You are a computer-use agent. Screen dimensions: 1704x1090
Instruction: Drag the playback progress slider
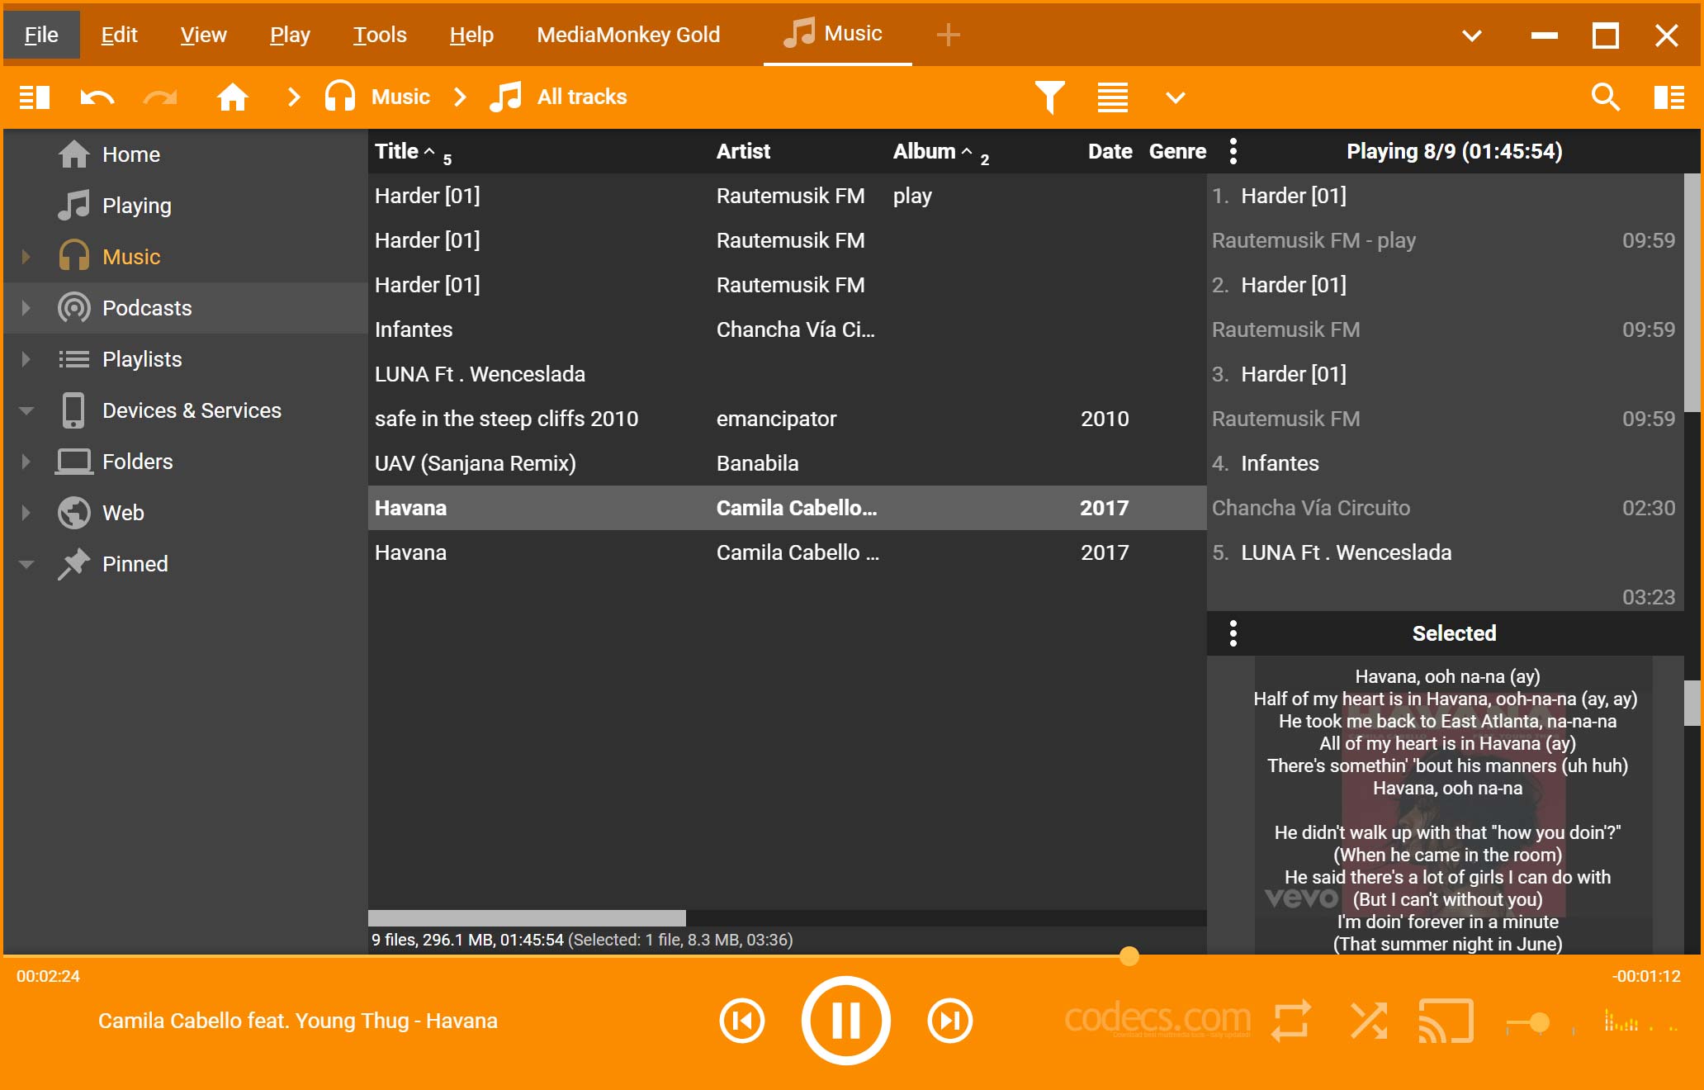pyautogui.click(x=1129, y=955)
